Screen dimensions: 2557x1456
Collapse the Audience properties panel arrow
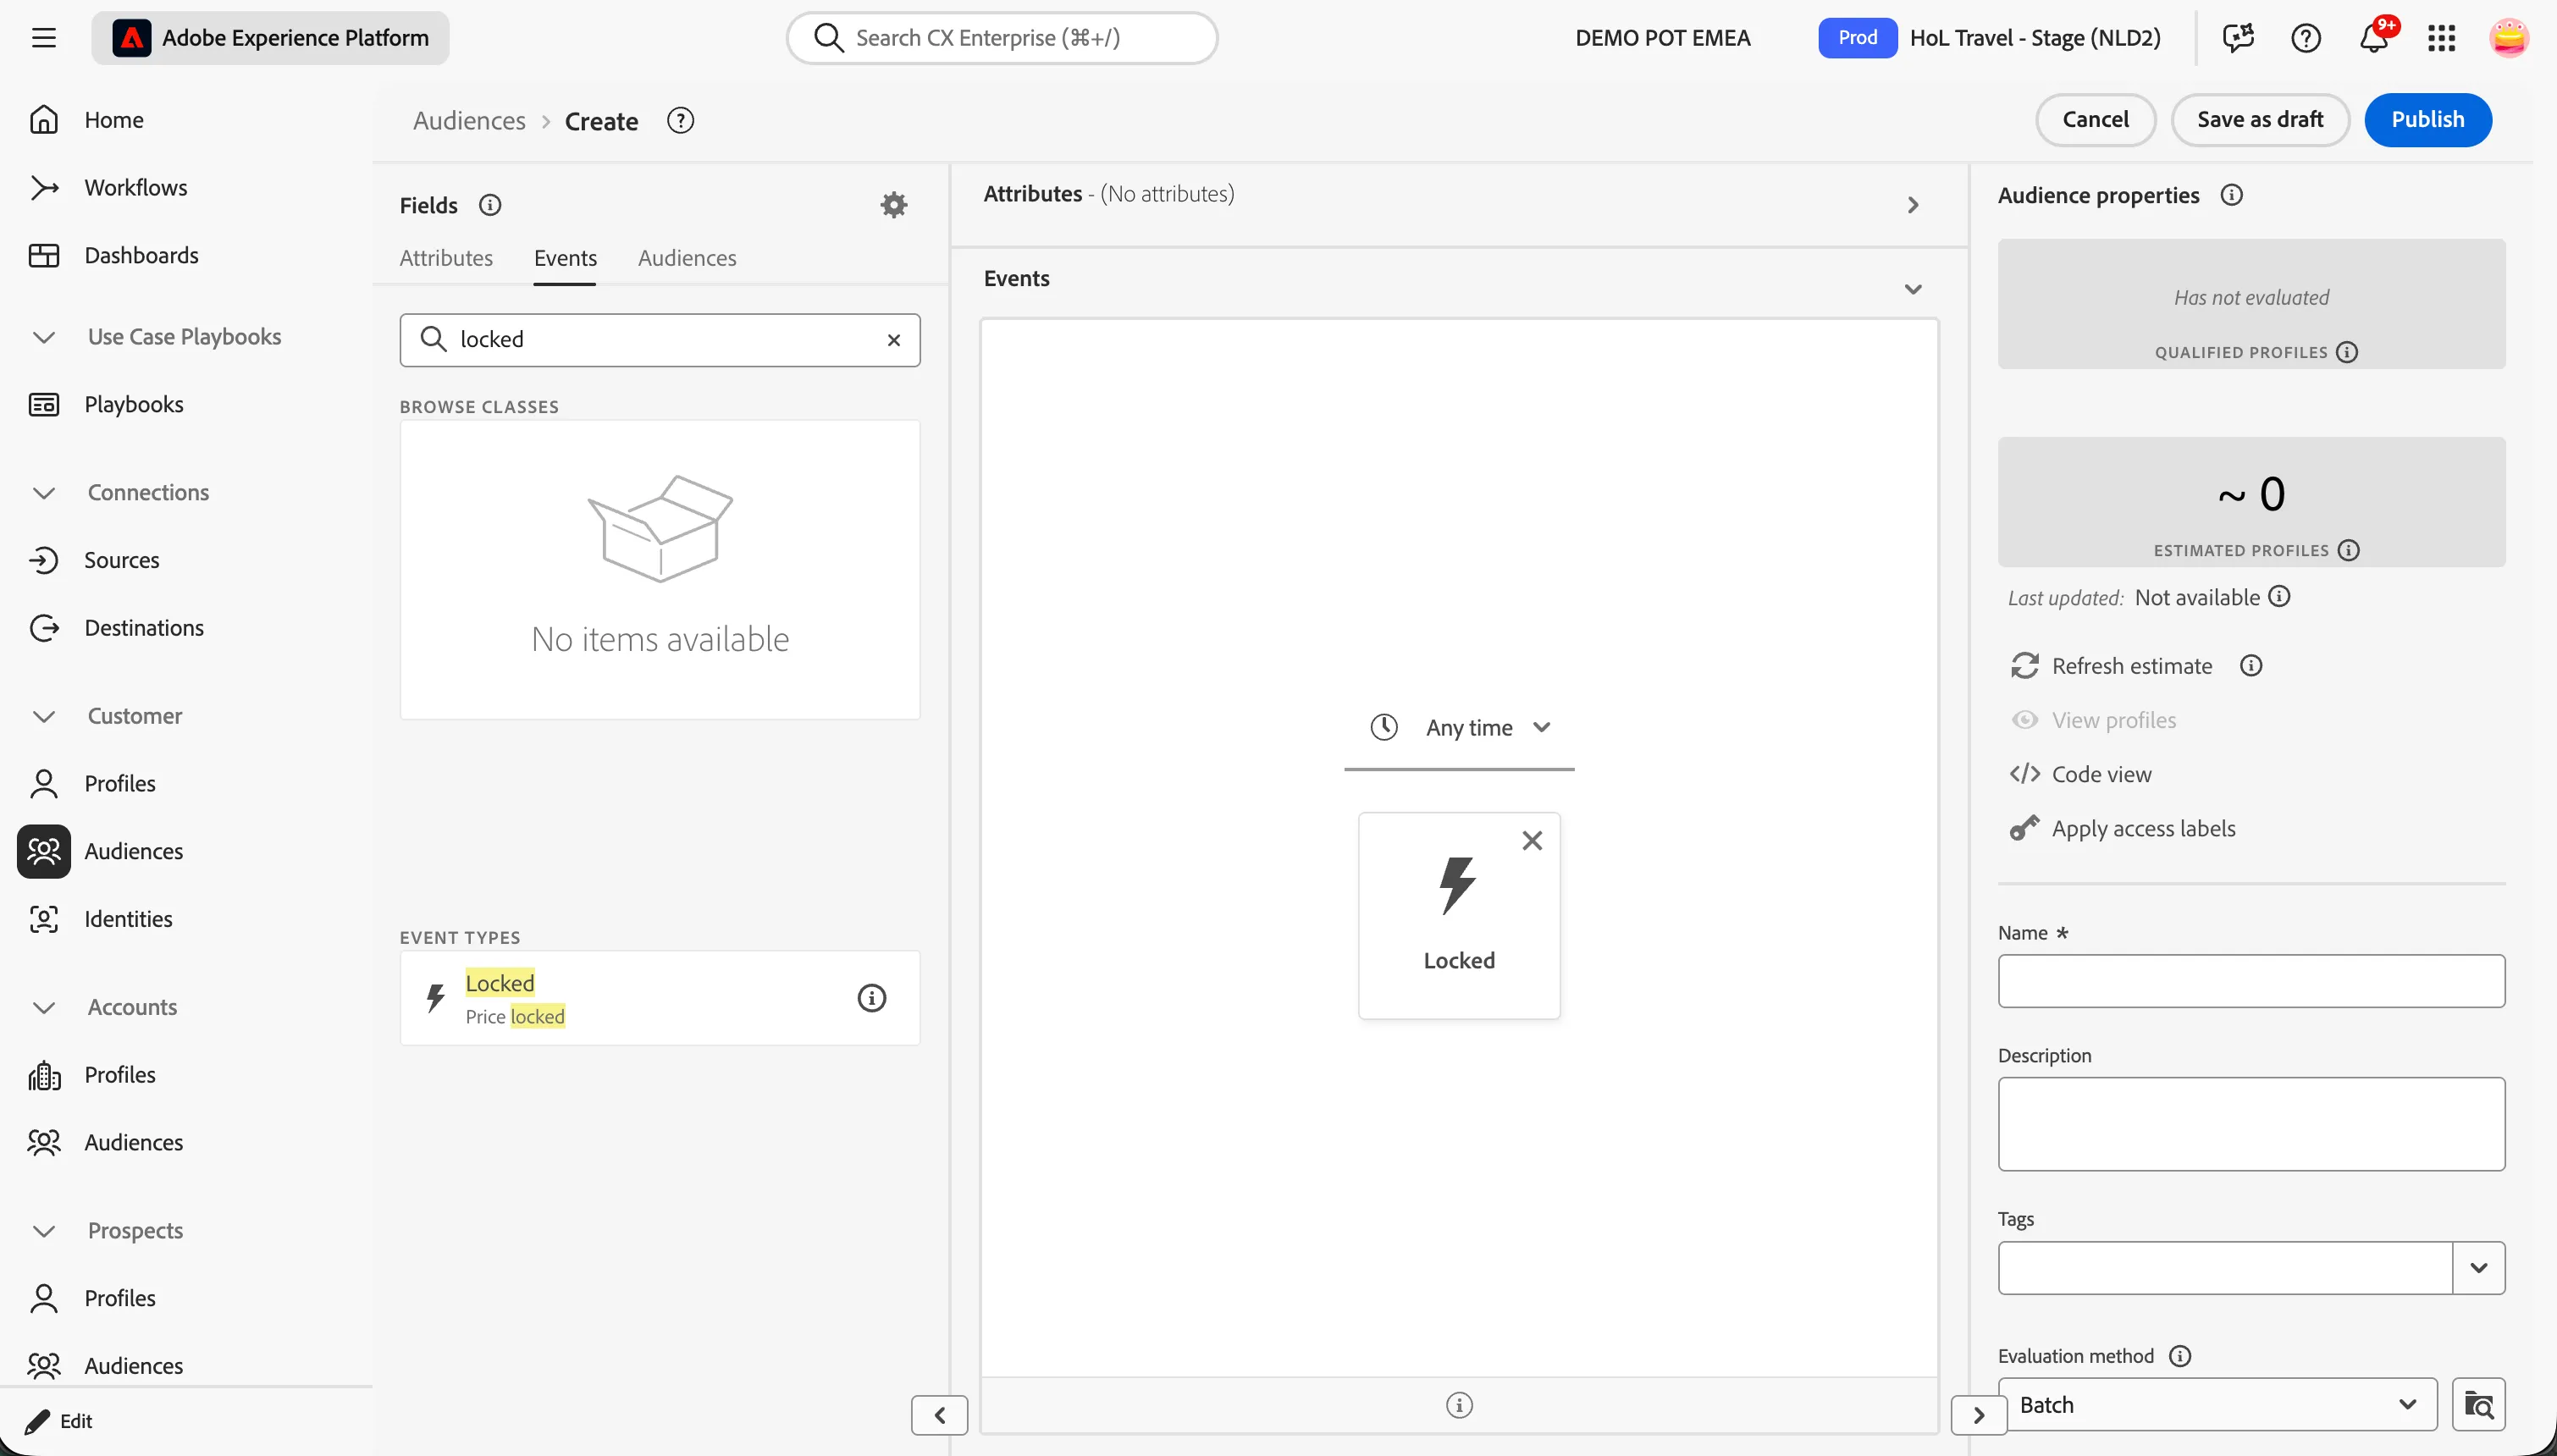pyautogui.click(x=1978, y=1415)
